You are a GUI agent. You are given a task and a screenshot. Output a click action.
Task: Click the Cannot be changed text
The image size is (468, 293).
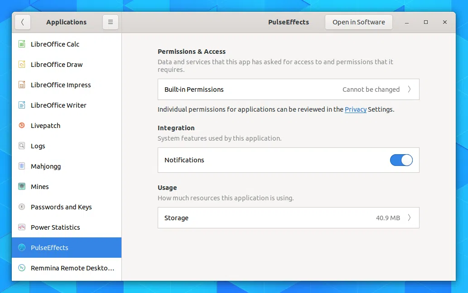pos(371,90)
